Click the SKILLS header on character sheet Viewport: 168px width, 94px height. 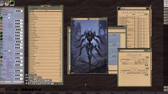tap(134, 14)
